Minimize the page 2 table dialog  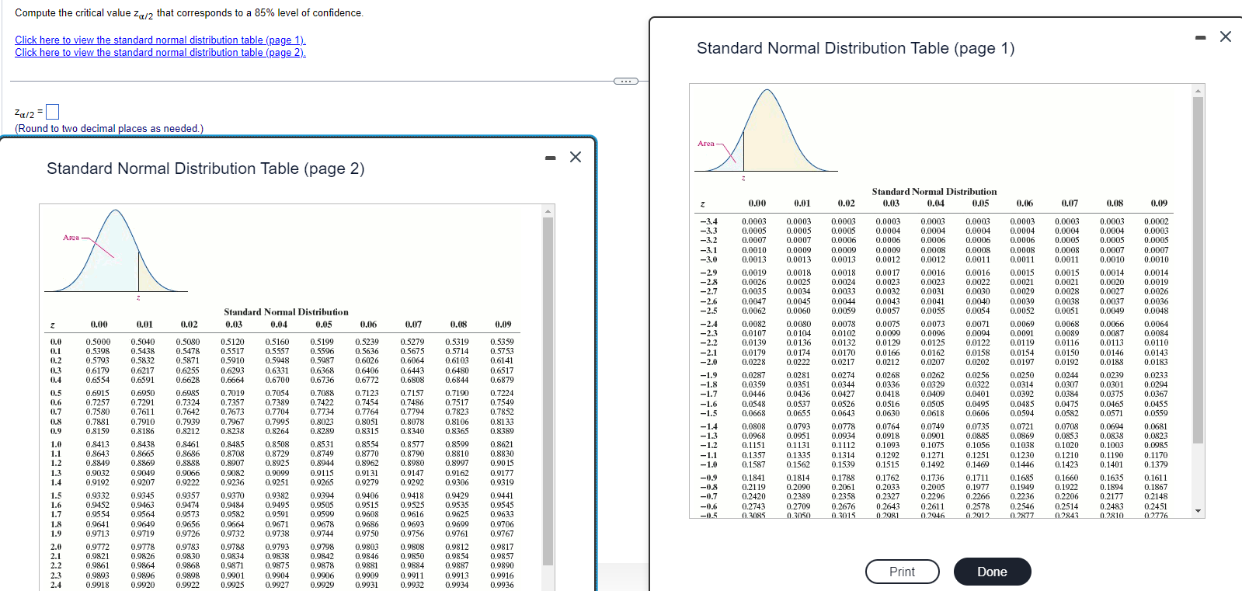551,158
